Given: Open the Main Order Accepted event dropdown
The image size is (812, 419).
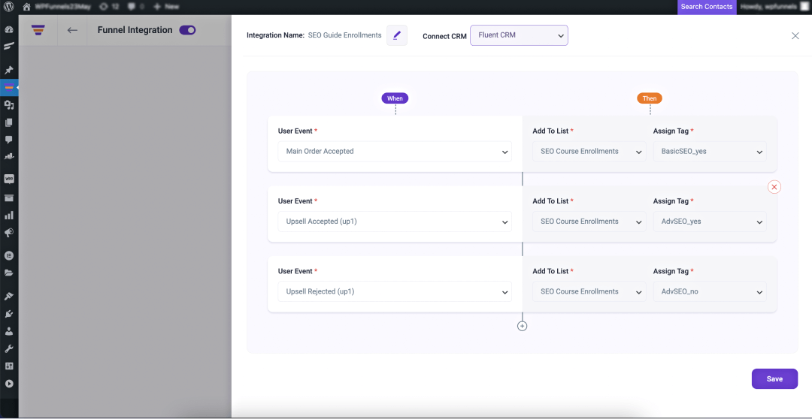Looking at the screenshot, I should pos(395,152).
